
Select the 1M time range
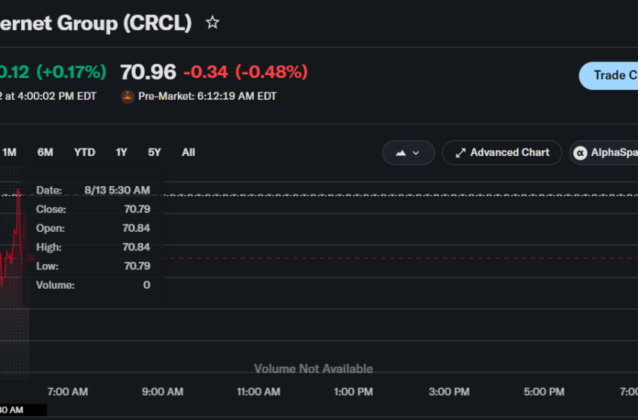(9, 152)
